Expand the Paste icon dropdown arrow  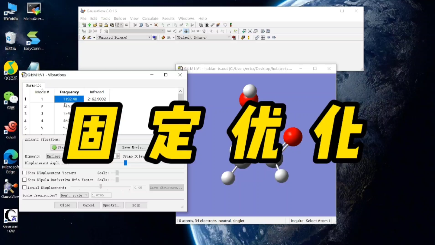pos(151,25)
